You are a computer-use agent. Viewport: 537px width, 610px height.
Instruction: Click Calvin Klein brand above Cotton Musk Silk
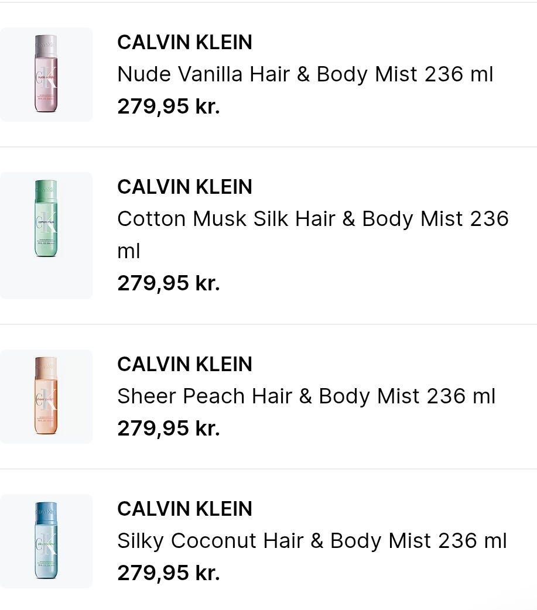tap(185, 187)
